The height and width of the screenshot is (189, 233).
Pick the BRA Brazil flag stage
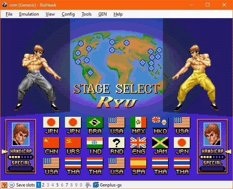(x=95, y=123)
